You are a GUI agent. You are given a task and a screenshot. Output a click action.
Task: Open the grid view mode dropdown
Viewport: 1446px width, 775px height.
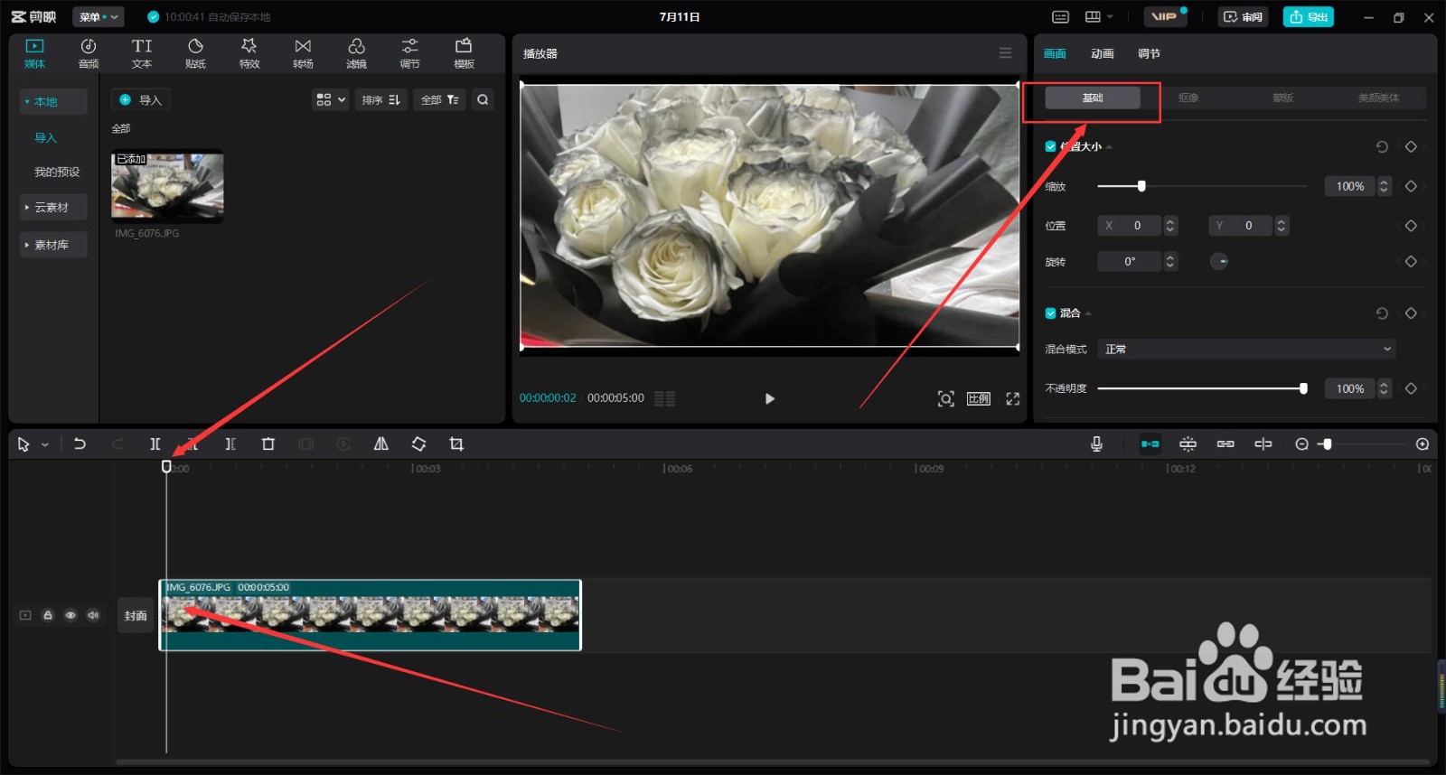click(x=330, y=99)
